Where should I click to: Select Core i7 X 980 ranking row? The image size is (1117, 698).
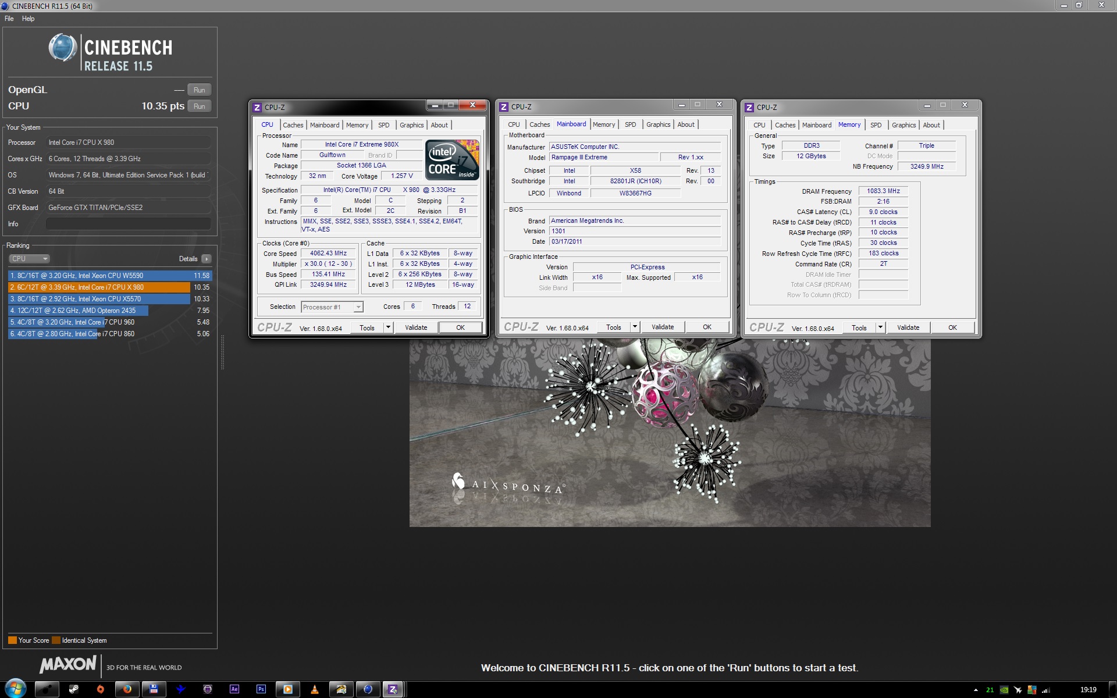110,287
